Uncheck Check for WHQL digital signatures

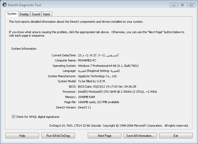13,117
